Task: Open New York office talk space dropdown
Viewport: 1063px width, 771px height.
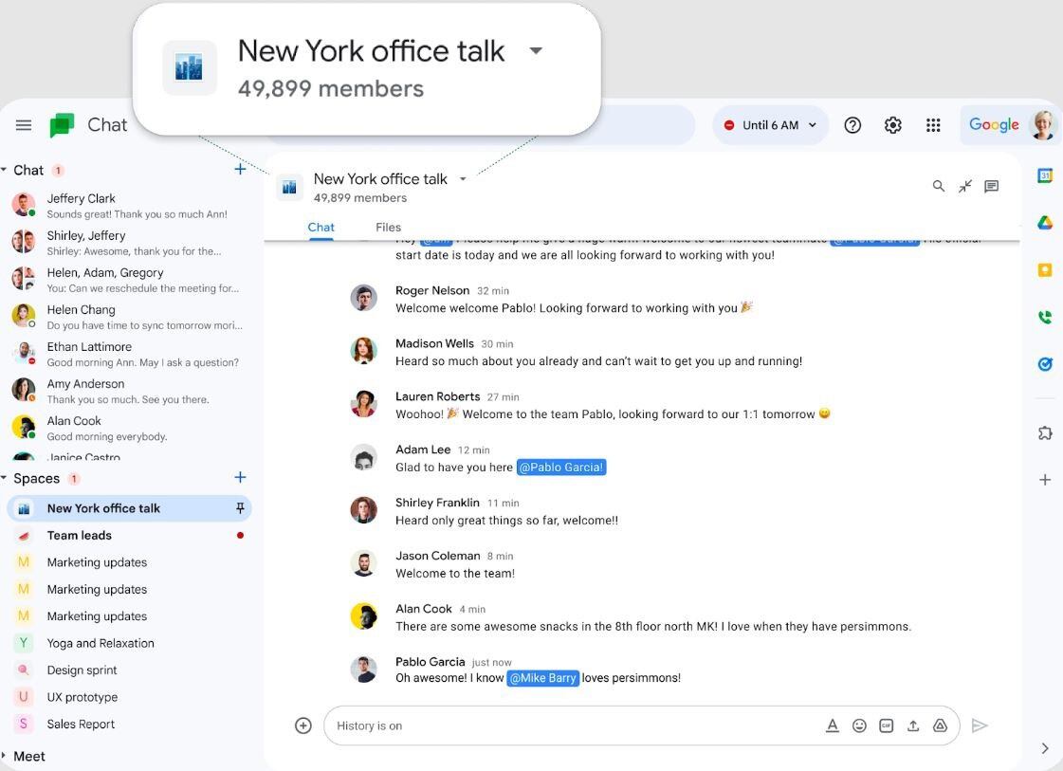Action: pos(463,179)
